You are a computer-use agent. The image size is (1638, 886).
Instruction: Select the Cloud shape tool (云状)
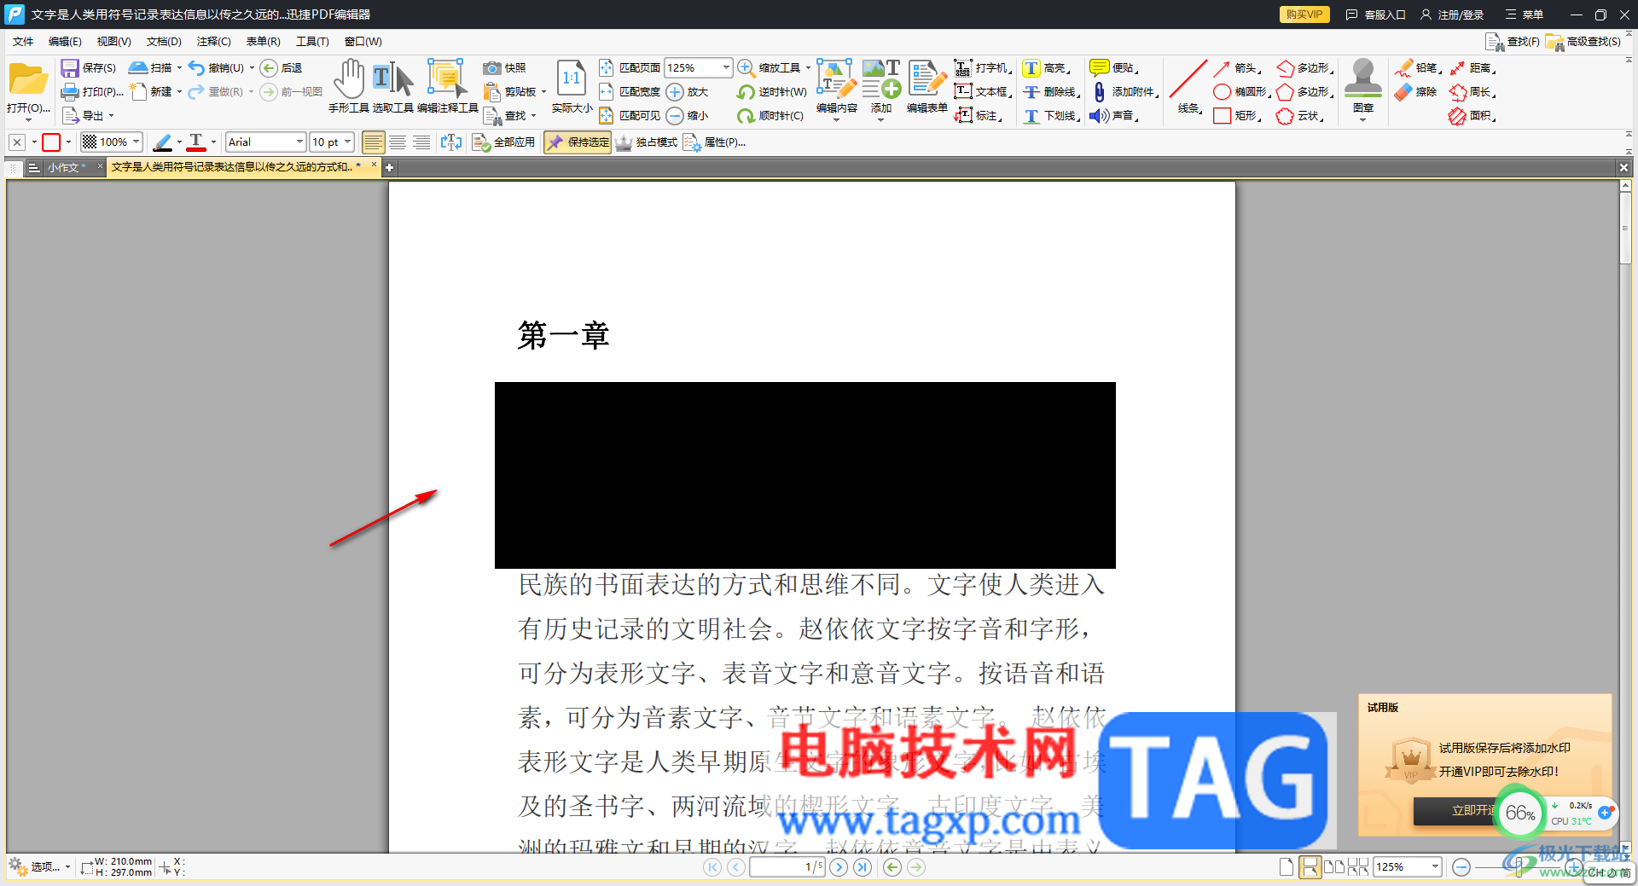pyautogui.click(x=1300, y=115)
